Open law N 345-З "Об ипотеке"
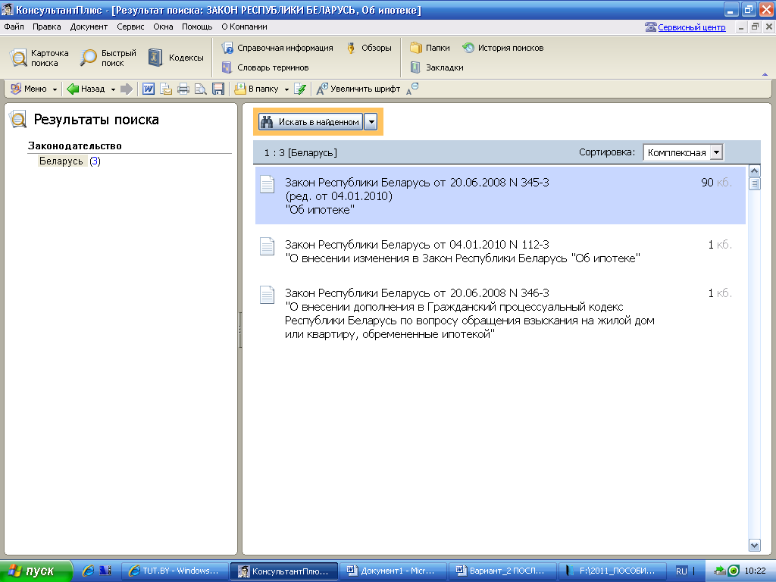776x582 pixels. click(x=500, y=196)
